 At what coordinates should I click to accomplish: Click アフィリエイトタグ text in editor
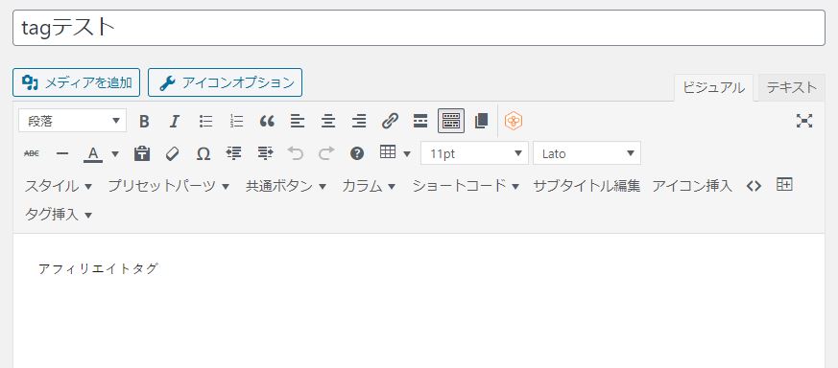98,268
